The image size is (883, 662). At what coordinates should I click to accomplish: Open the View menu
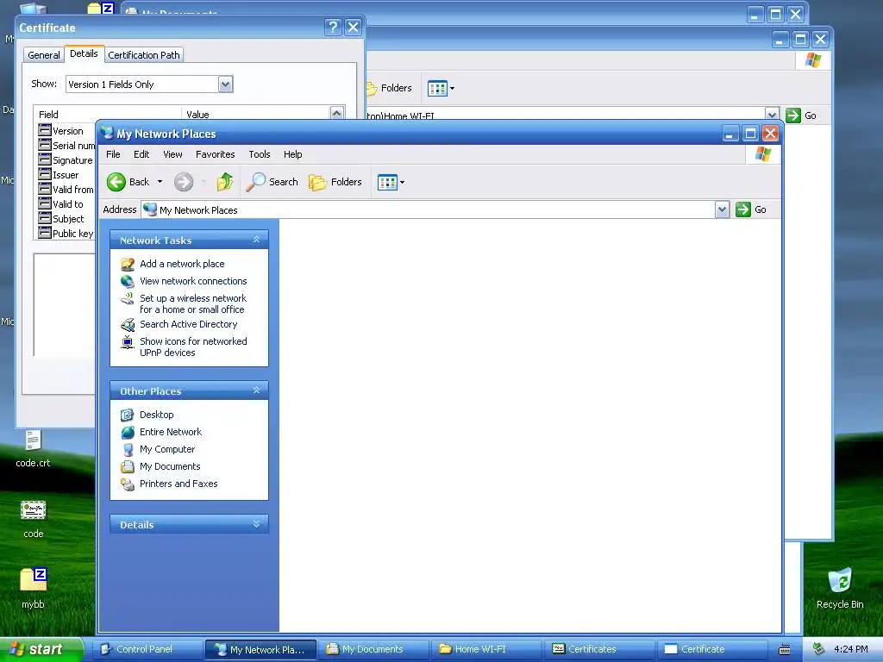(x=172, y=154)
